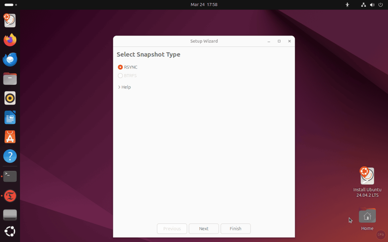Open the system status menu

click(372, 5)
